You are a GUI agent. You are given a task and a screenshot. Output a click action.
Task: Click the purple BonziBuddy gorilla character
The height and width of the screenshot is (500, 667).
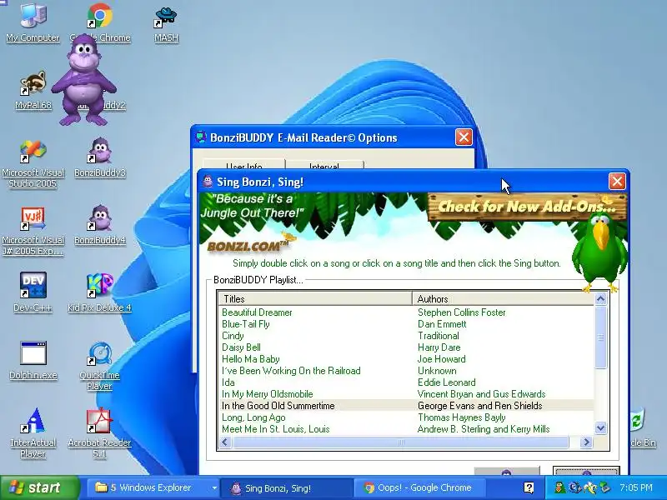(83, 80)
